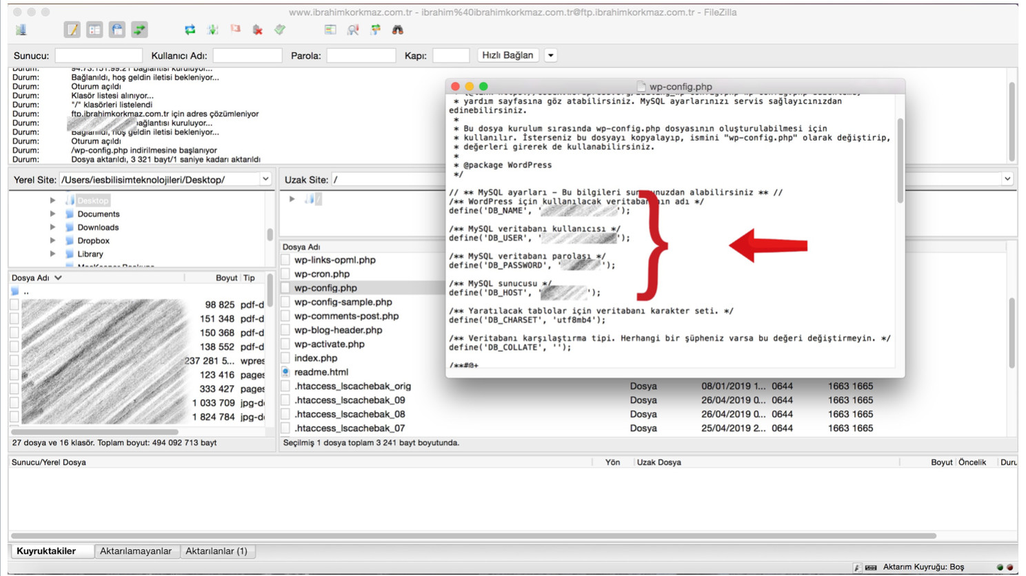The image size is (1026, 576).
Task: Open the Hızlı Bağlan history dropdown arrow
Action: coord(550,55)
